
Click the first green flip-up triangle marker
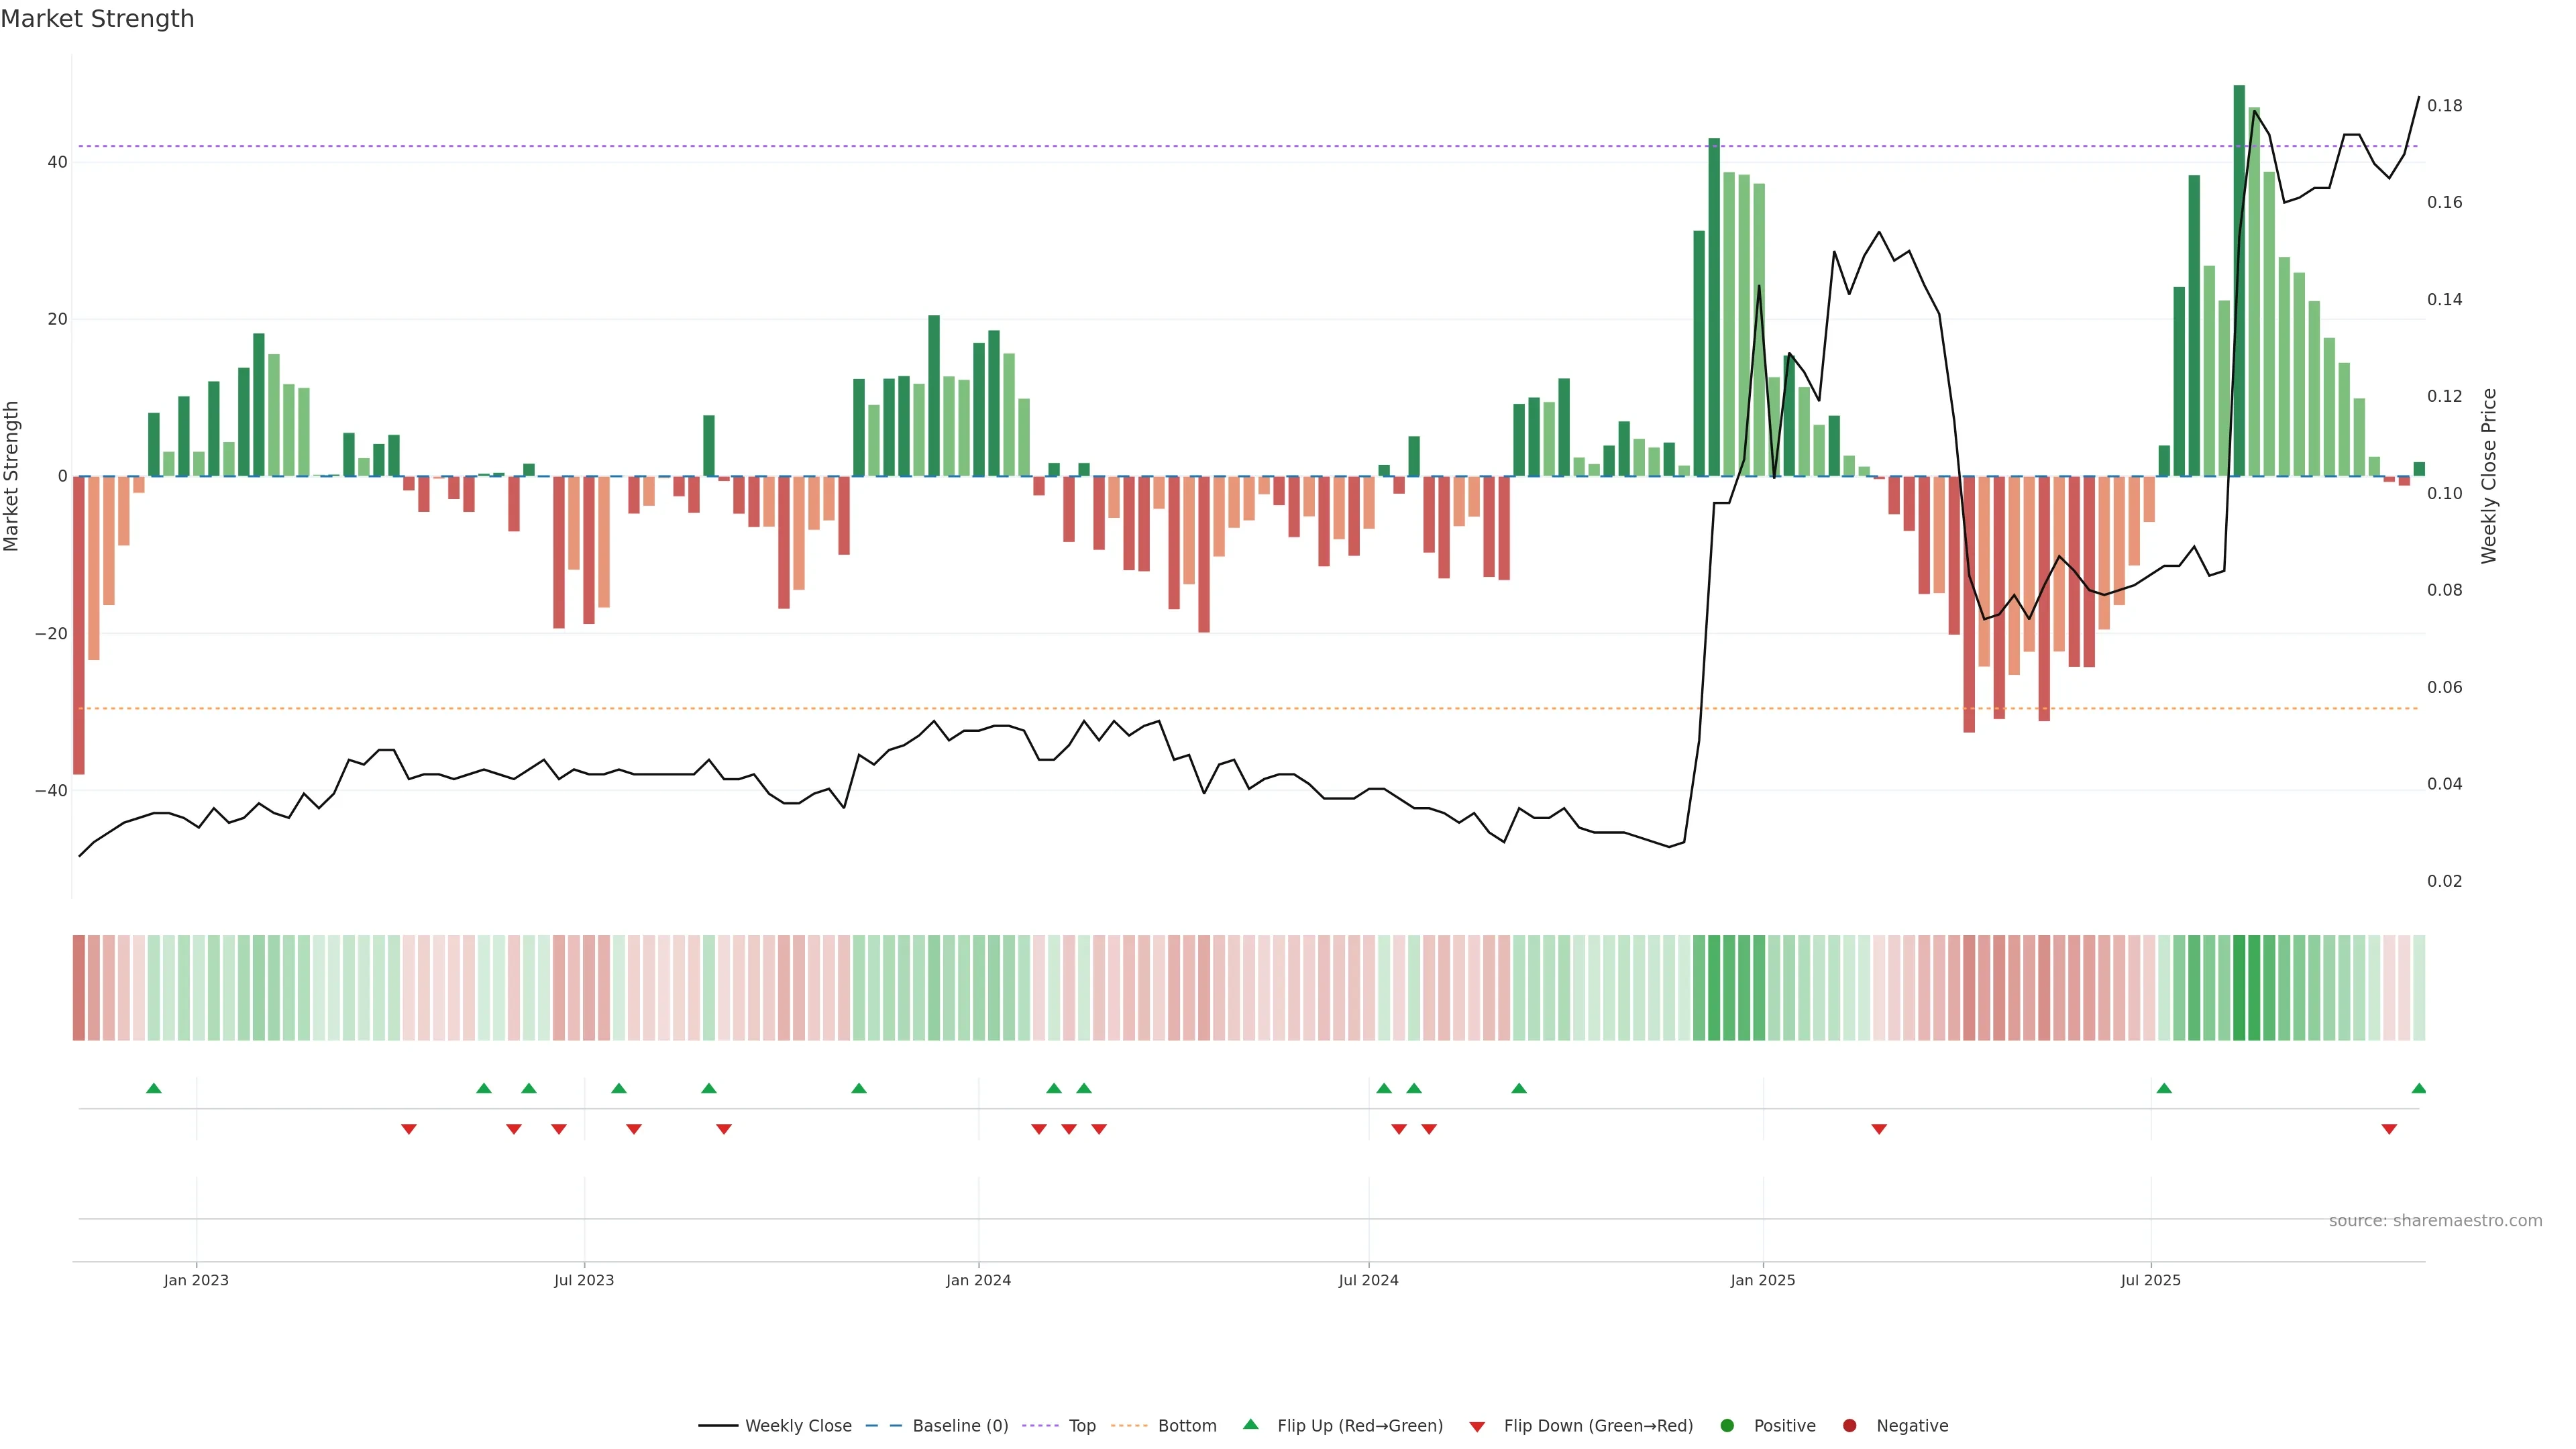(x=154, y=1088)
